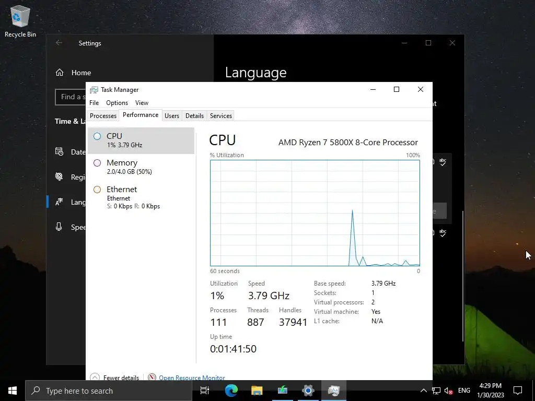Image resolution: width=535 pixels, height=401 pixels.
Task: Open the taskbar app with the green arrow icon
Action: pyautogui.click(x=283, y=391)
